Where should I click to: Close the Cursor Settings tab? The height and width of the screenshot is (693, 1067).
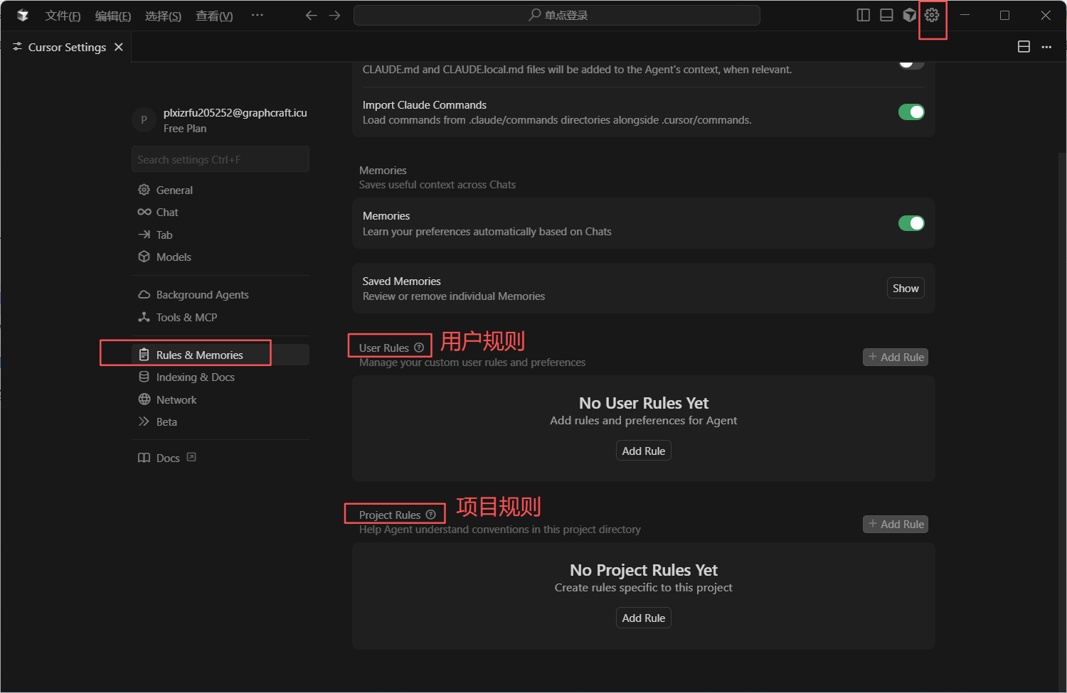coord(119,47)
